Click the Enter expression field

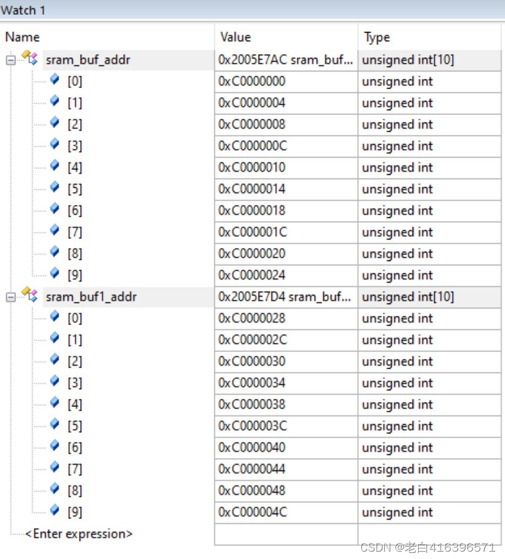[79, 534]
